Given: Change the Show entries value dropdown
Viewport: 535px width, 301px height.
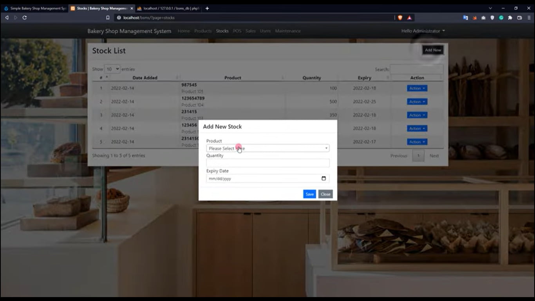Looking at the screenshot, I should [112, 69].
